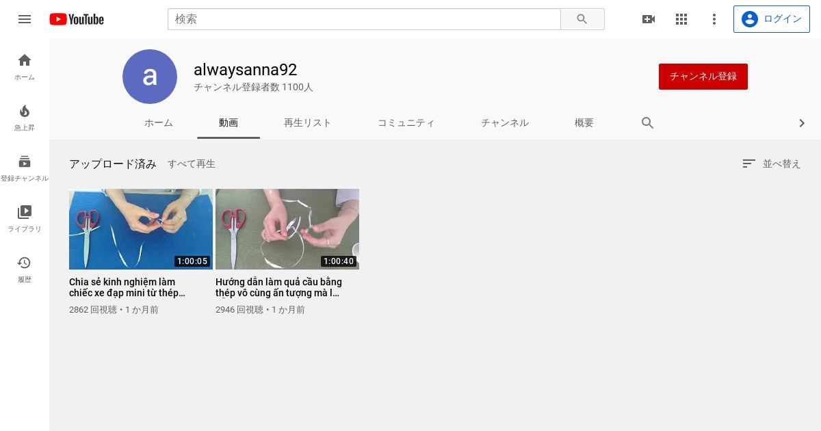Click the チャンネル登録者数 1100人 text
Image resolution: width=821 pixels, height=431 pixels.
pyautogui.click(x=253, y=88)
